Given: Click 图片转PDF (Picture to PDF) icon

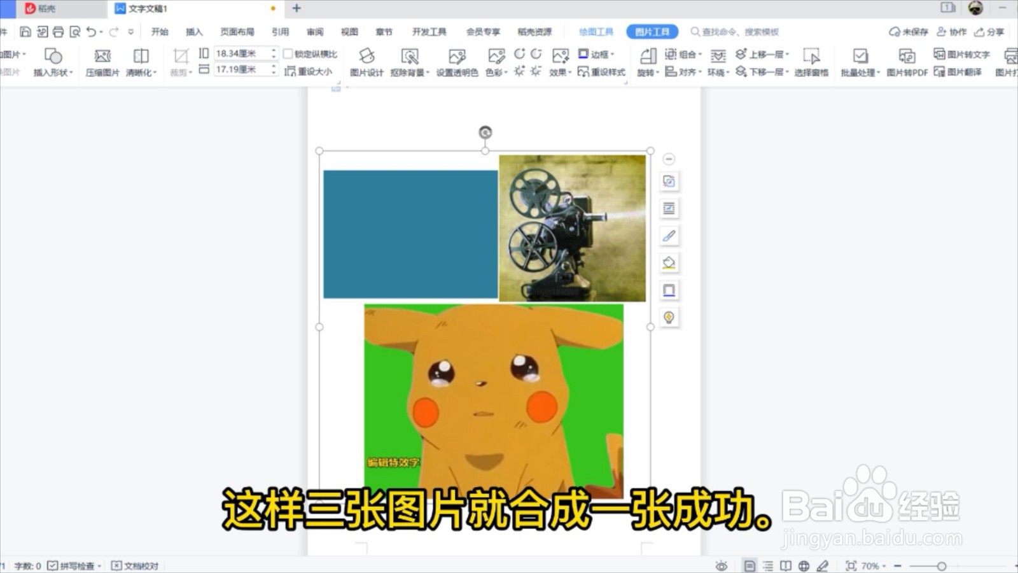Looking at the screenshot, I should 907,62.
